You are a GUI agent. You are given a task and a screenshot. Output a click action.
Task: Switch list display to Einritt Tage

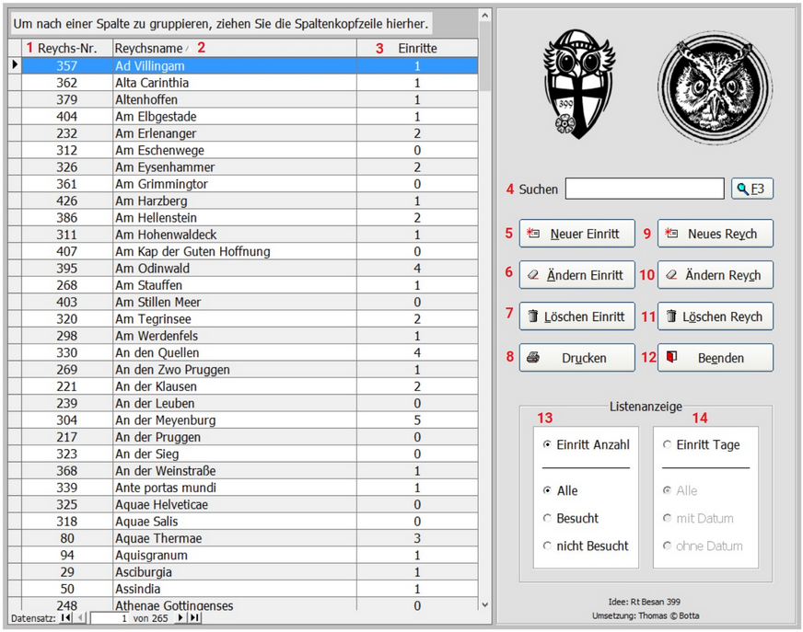[667, 444]
